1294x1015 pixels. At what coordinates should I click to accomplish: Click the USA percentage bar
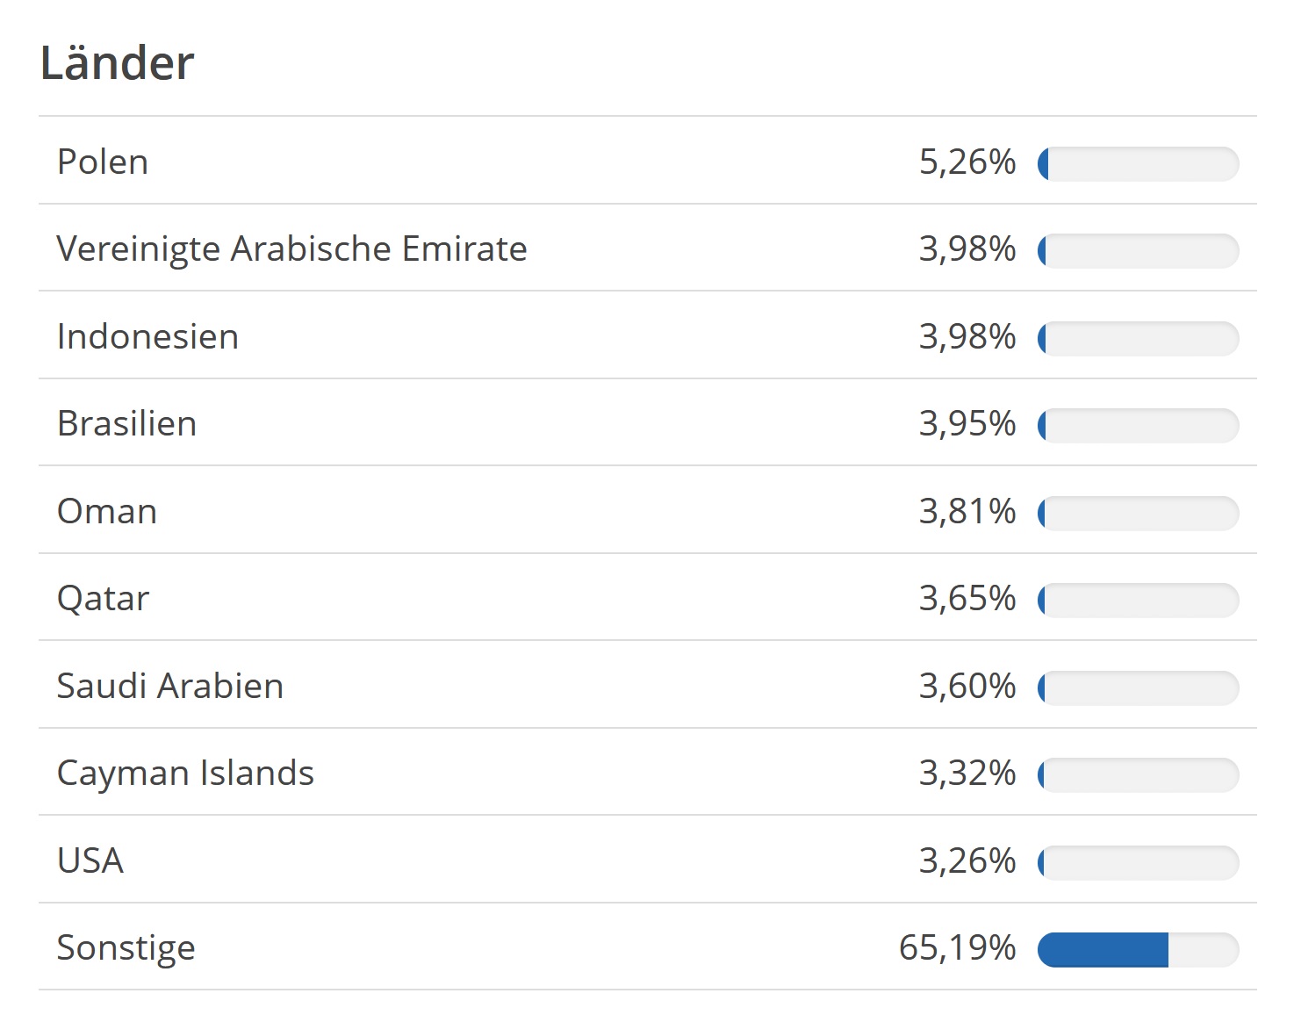(x=1138, y=863)
